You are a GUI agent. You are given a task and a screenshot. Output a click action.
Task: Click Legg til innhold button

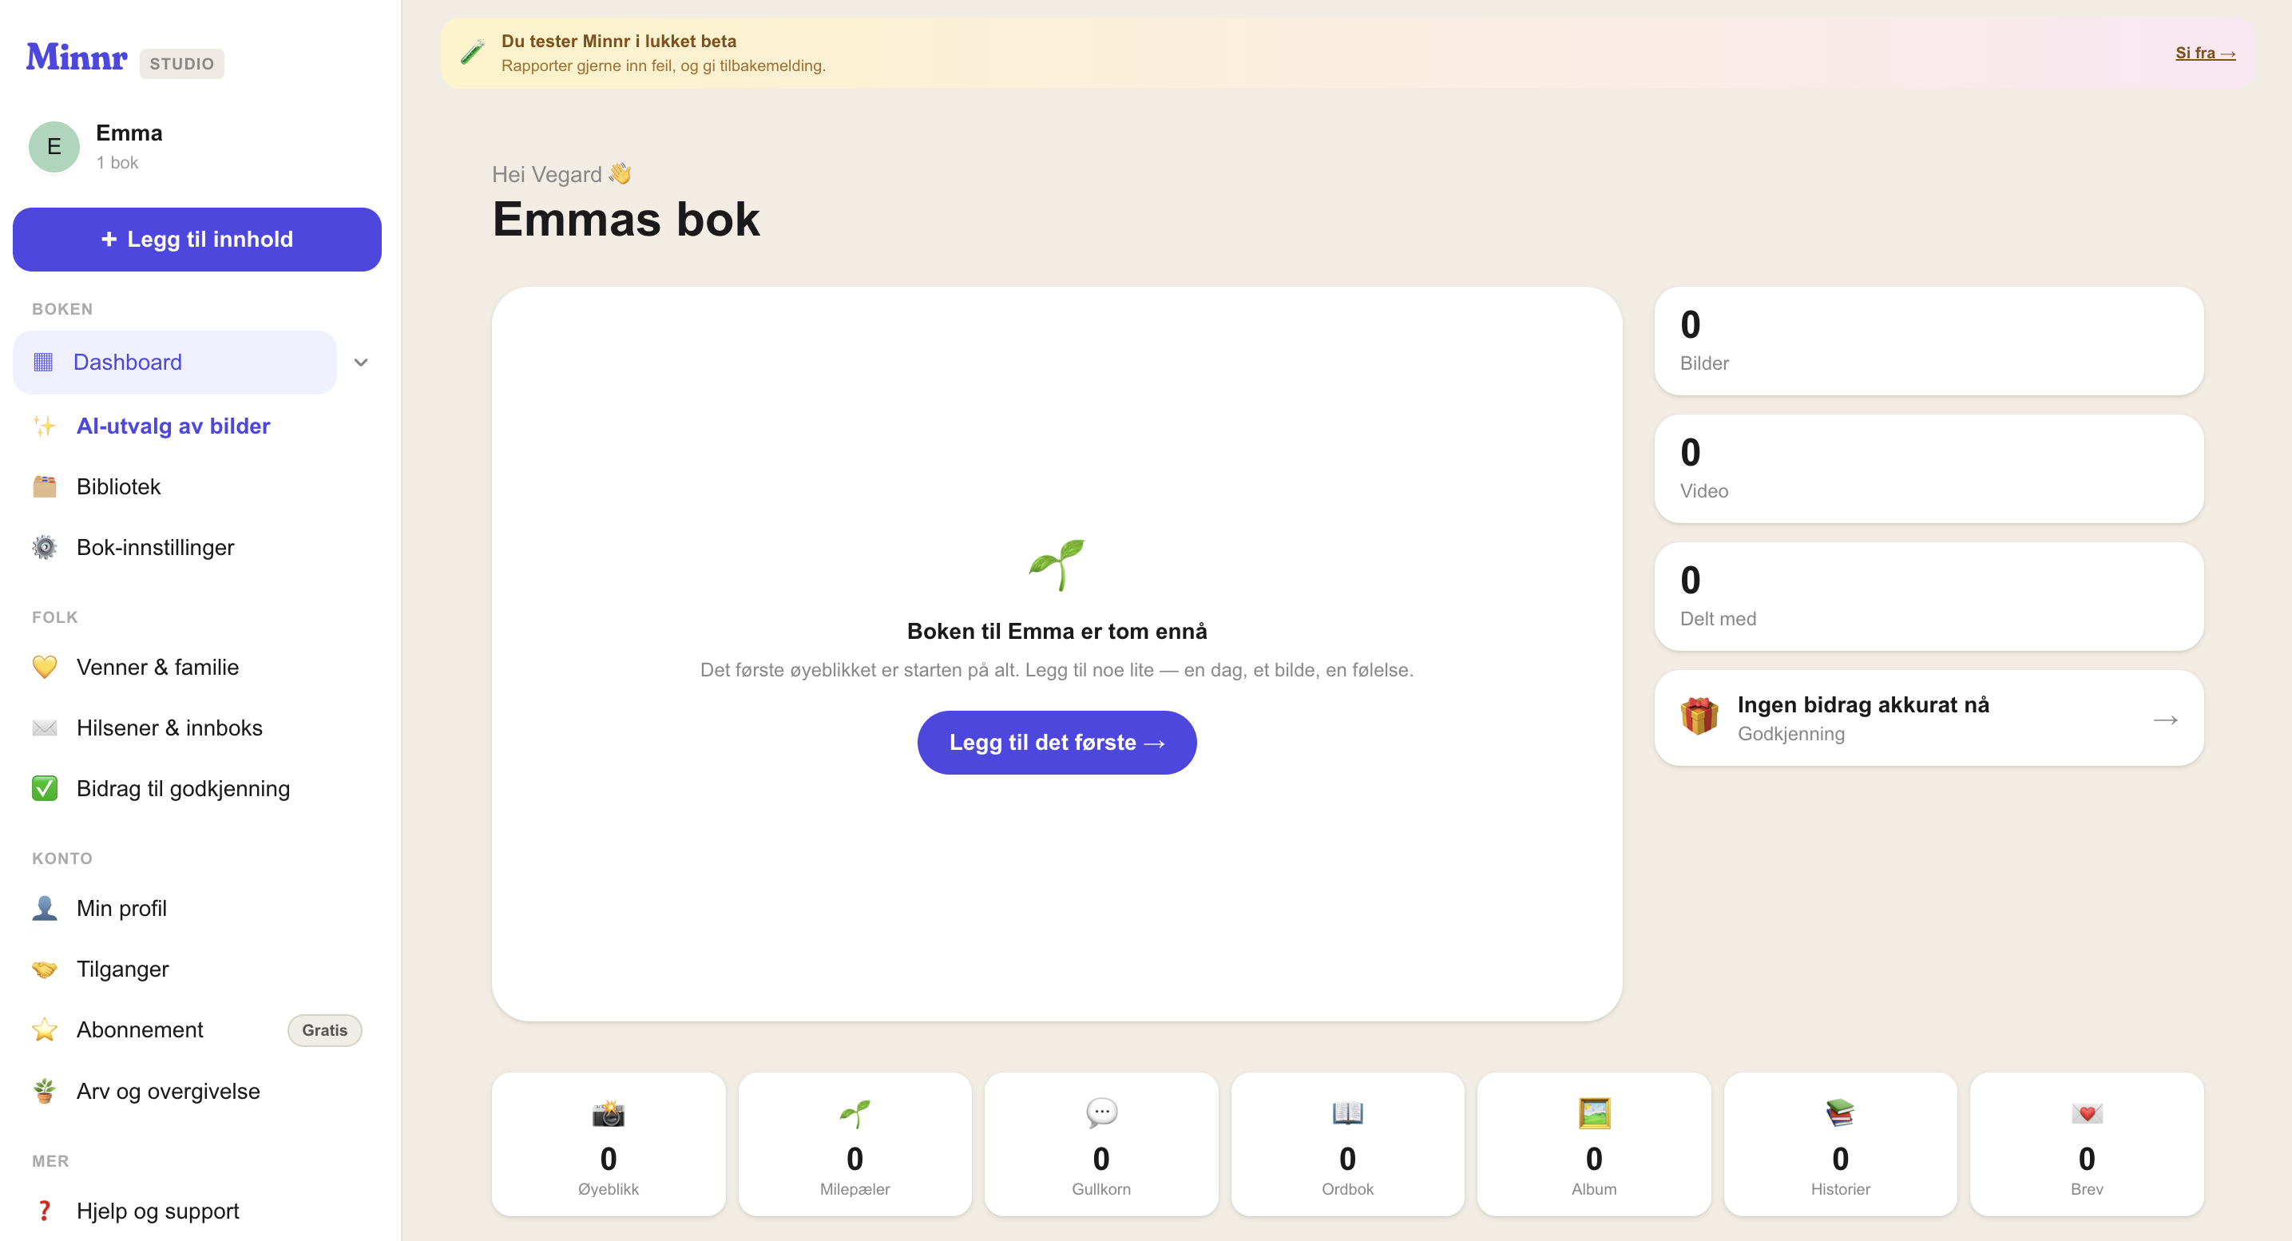click(196, 240)
